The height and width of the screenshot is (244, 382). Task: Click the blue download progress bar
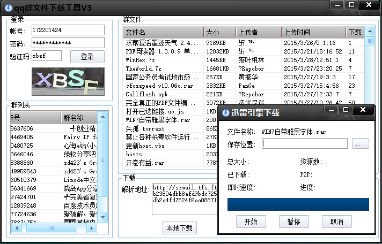point(298,204)
